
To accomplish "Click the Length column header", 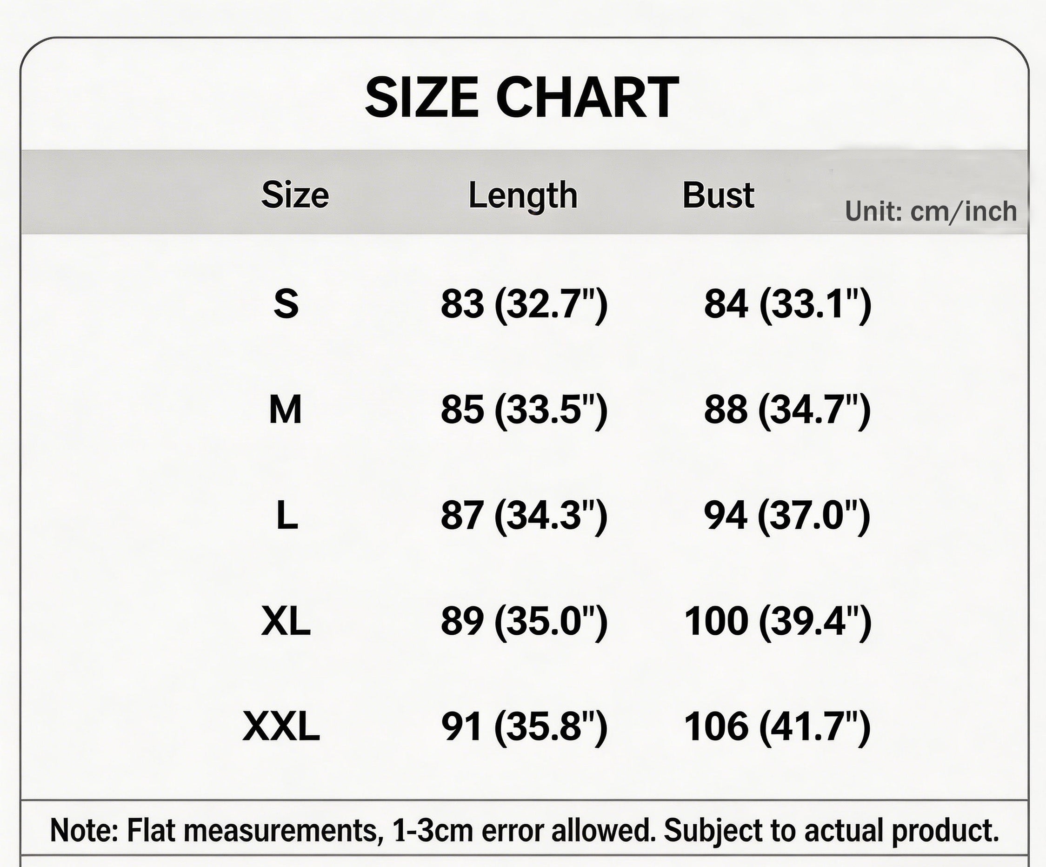I will click(522, 195).
